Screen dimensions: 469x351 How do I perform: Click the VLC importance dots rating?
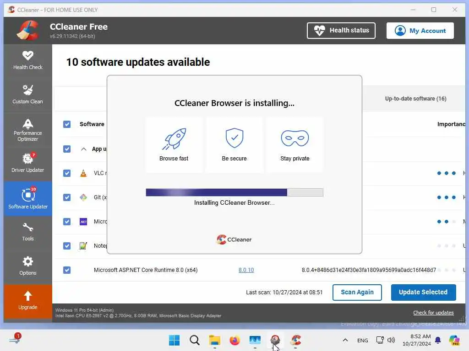(446, 173)
